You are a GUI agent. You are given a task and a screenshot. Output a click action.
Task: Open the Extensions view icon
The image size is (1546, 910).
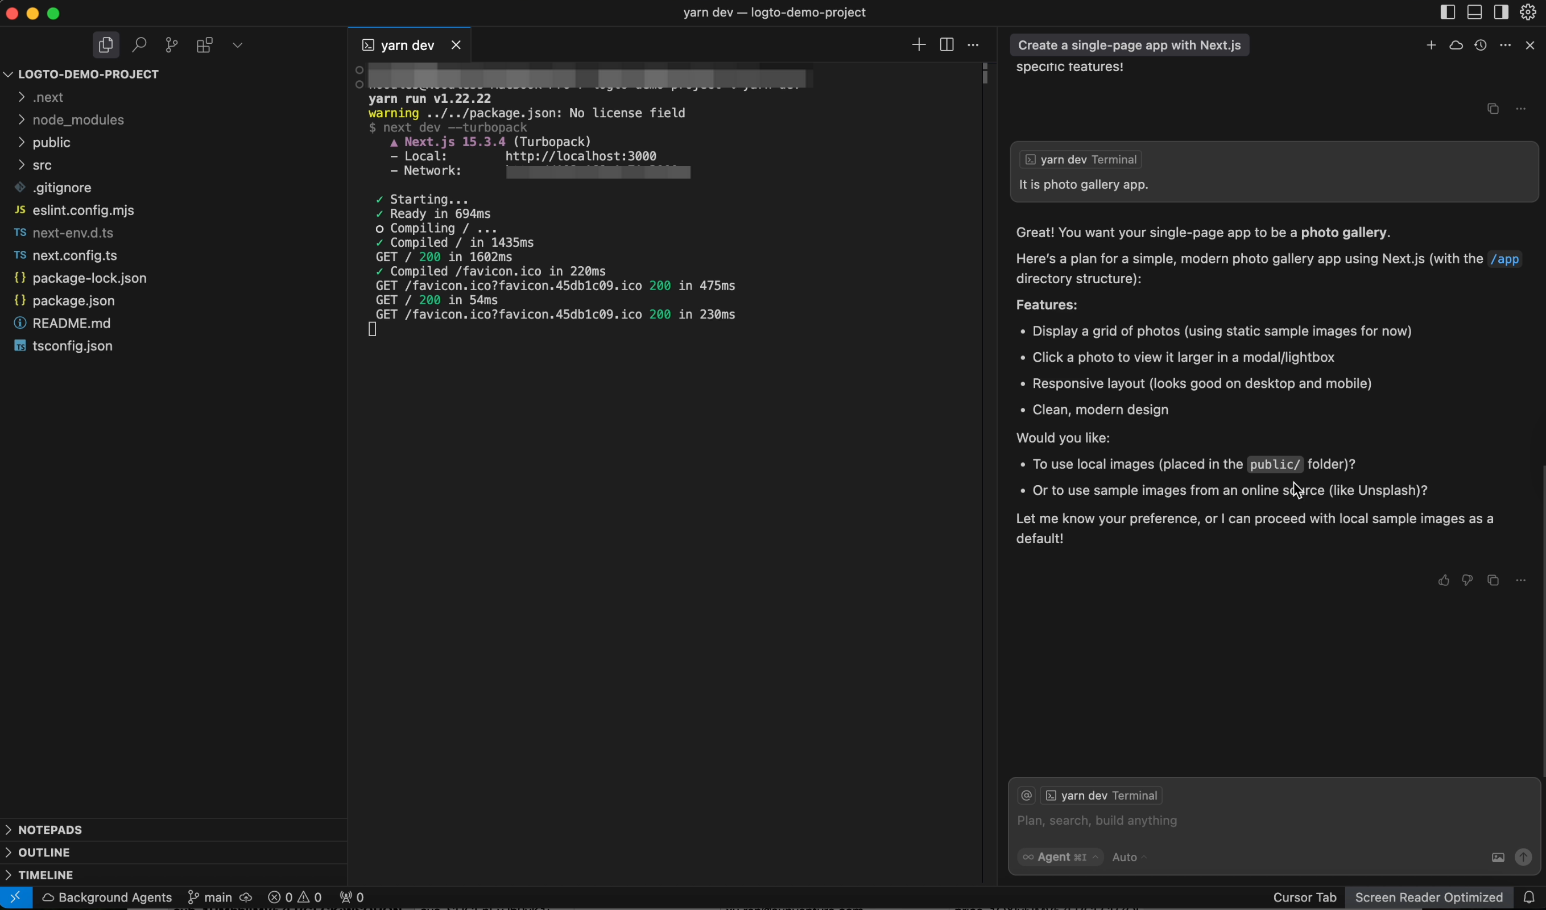(x=204, y=45)
